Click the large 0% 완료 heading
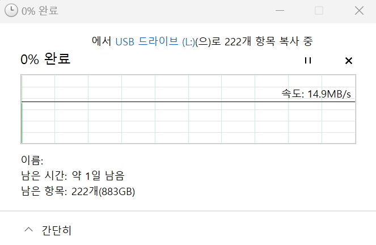Screen dimensions: 376x245 (45, 59)
